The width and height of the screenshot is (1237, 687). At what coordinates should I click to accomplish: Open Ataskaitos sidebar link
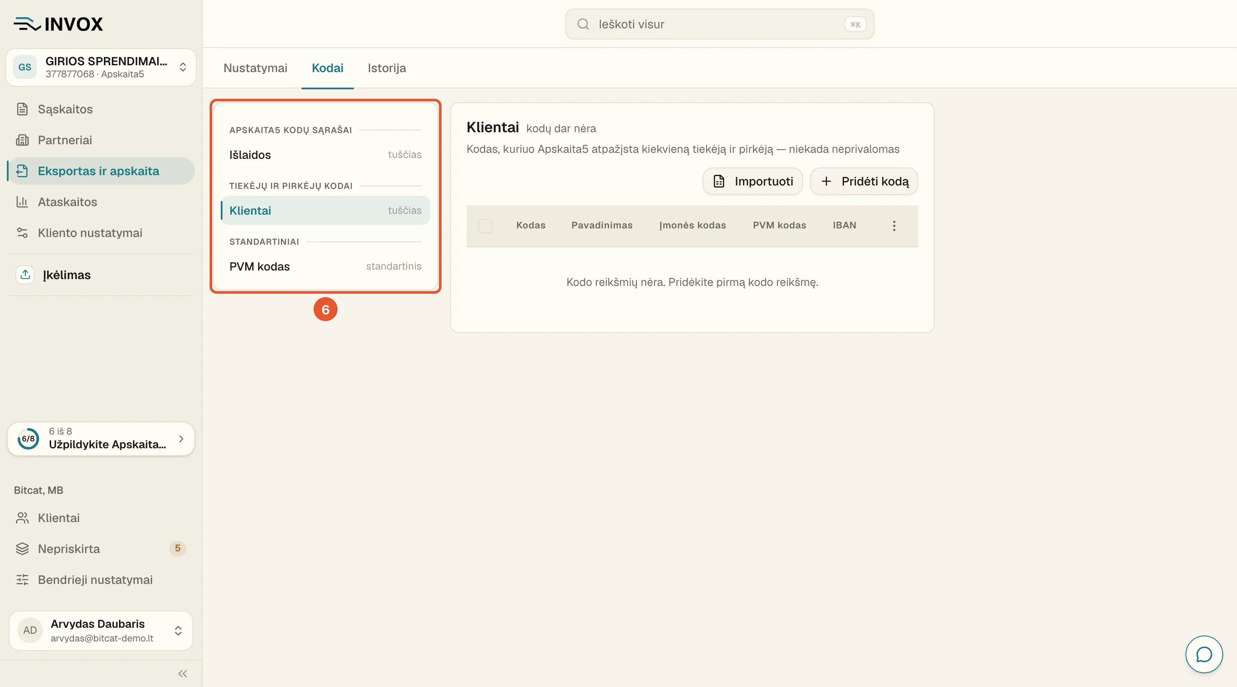[101, 202]
